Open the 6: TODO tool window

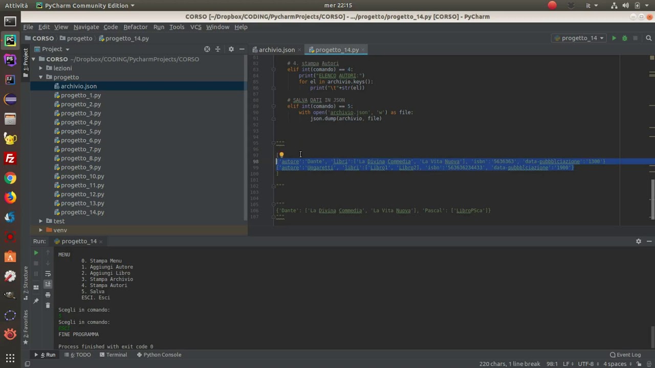77,355
